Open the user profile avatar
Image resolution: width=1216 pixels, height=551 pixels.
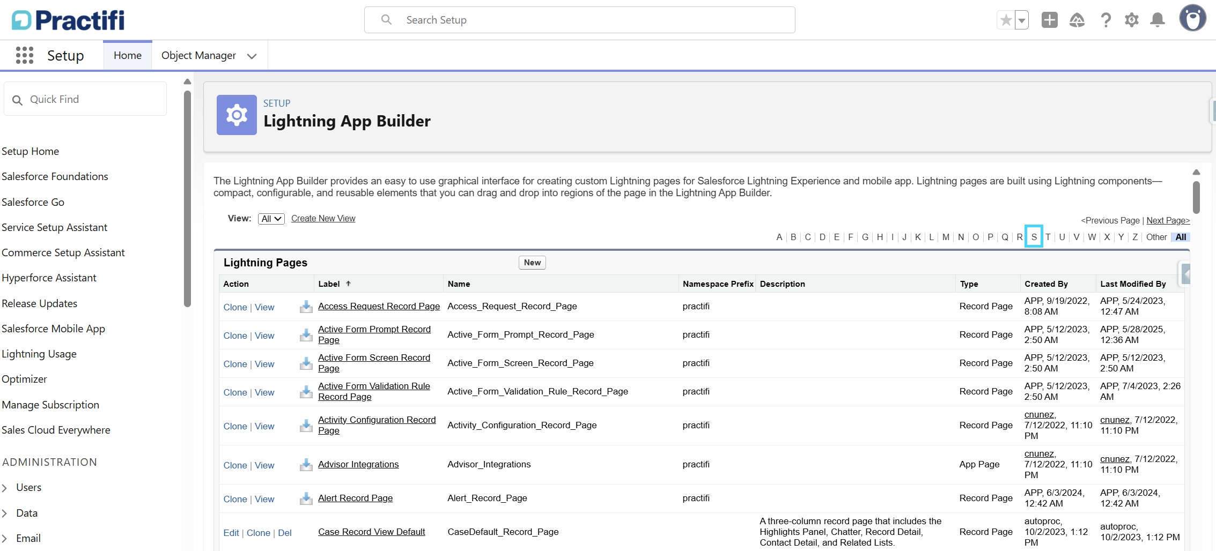point(1192,18)
